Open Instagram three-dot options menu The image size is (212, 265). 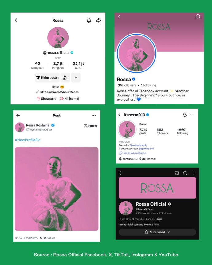192,115
